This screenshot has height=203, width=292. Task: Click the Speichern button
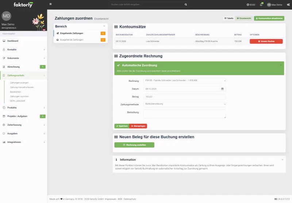[x=122, y=126]
